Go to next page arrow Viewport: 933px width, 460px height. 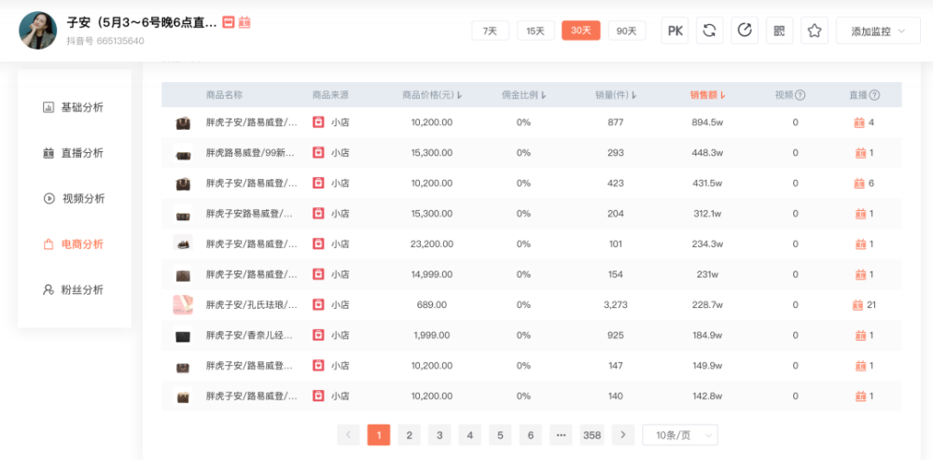(623, 435)
